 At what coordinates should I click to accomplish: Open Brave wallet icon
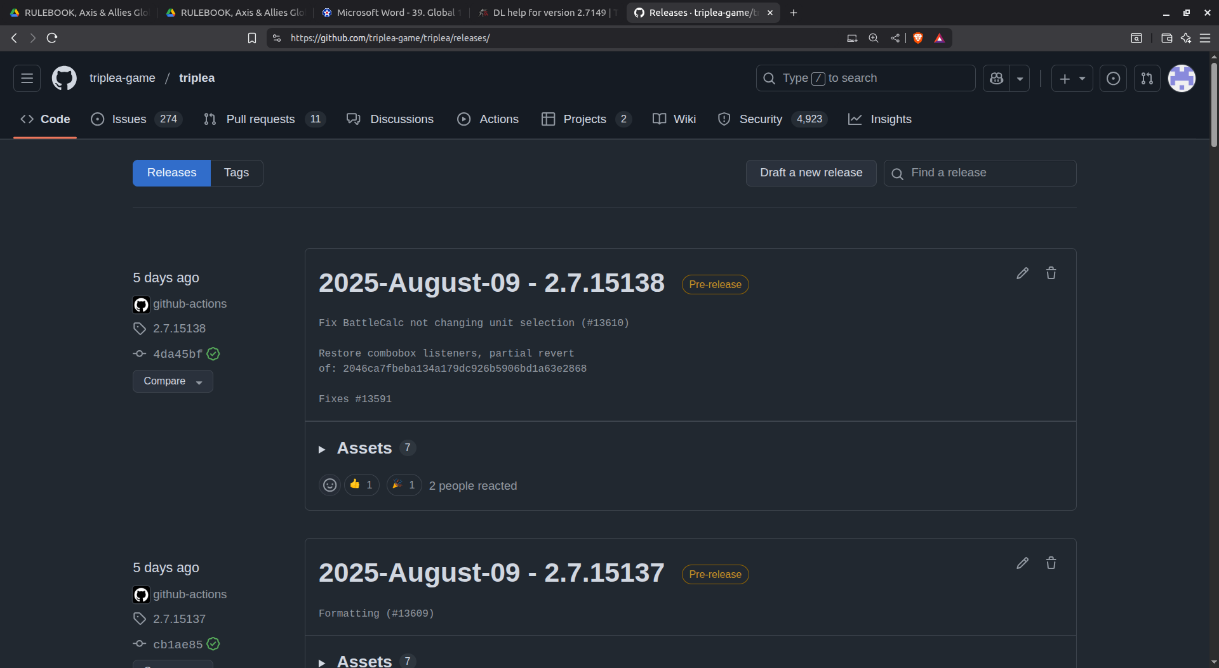pyautogui.click(x=1166, y=38)
